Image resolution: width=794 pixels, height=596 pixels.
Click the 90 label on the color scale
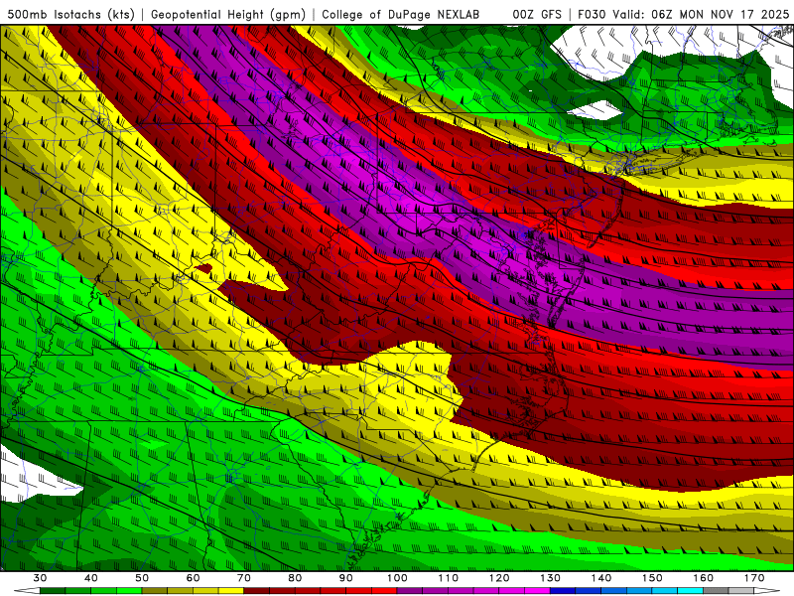tap(345, 578)
